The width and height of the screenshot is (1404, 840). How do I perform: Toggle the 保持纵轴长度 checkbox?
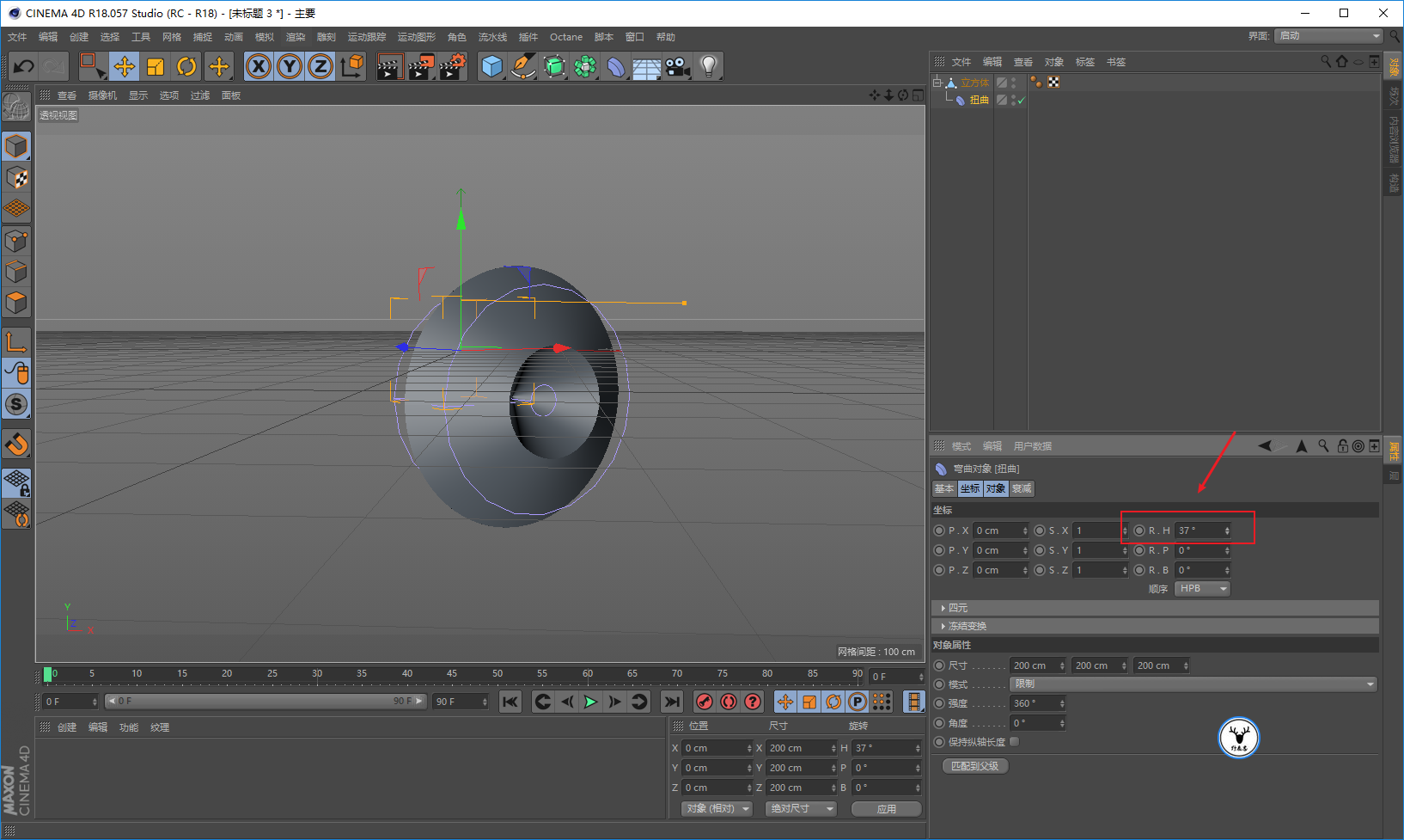coord(1015,742)
